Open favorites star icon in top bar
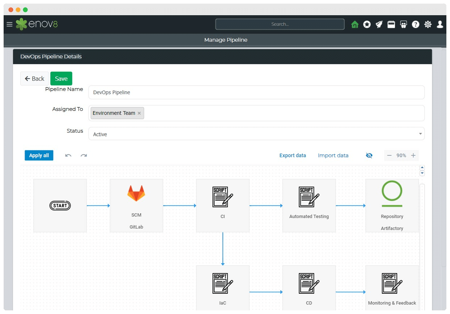 367,24
